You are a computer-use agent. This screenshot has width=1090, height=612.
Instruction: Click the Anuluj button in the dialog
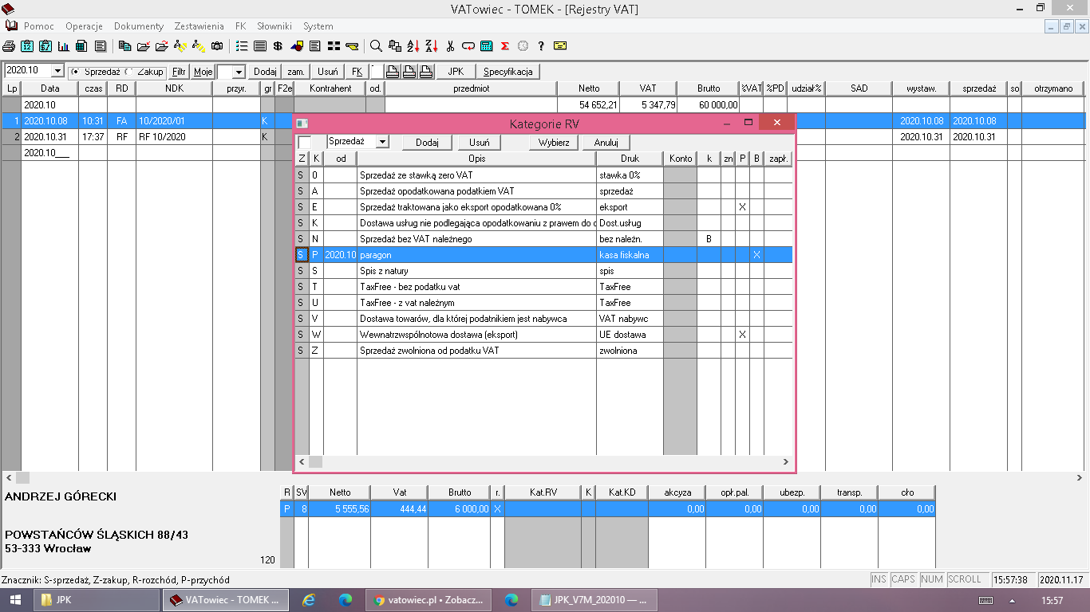pos(606,143)
